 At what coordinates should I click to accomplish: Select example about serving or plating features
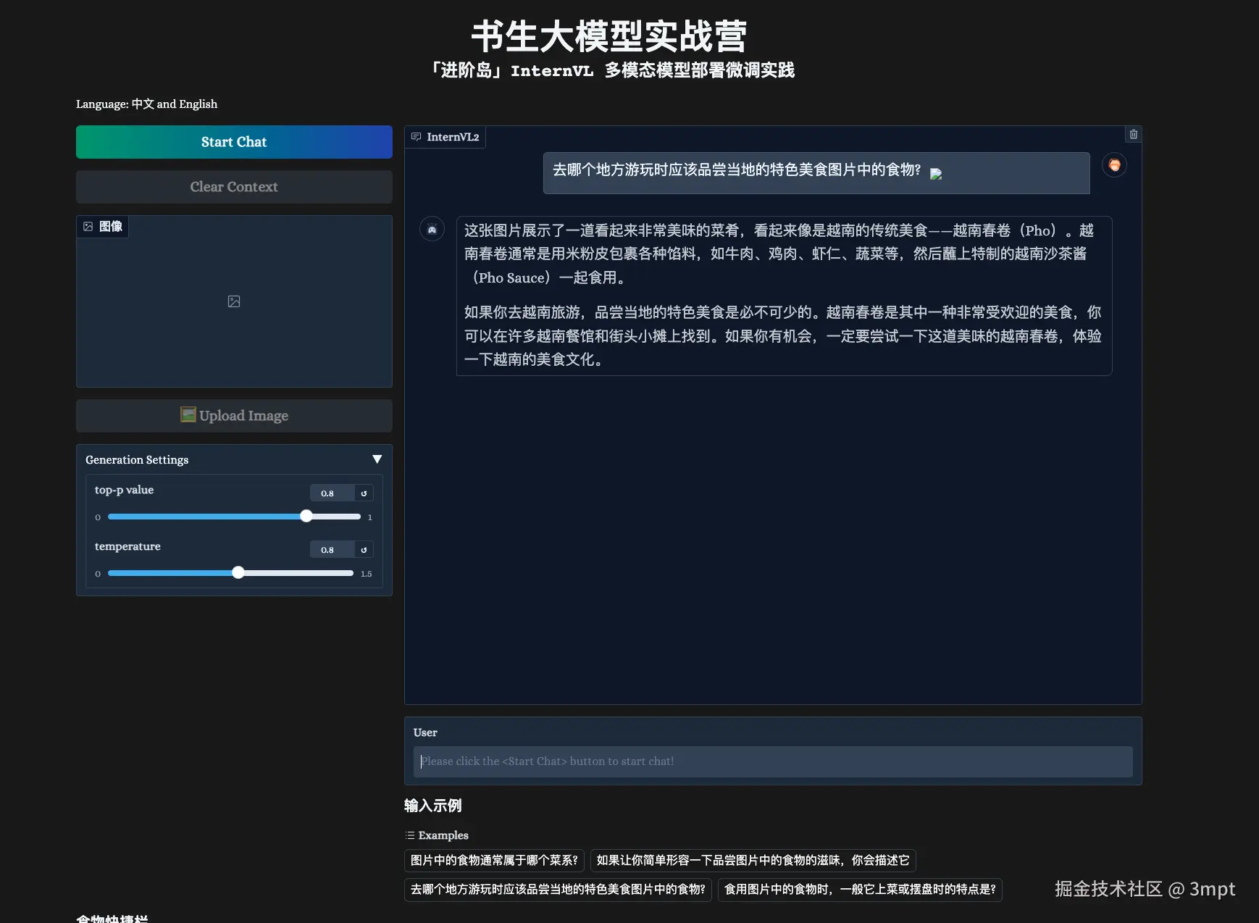[860, 889]
